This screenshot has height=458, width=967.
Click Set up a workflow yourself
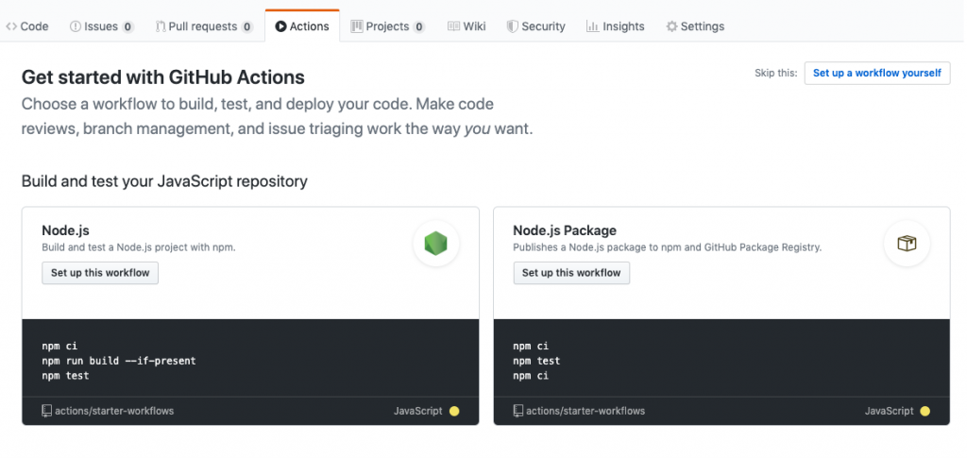[x=877, y=73]
